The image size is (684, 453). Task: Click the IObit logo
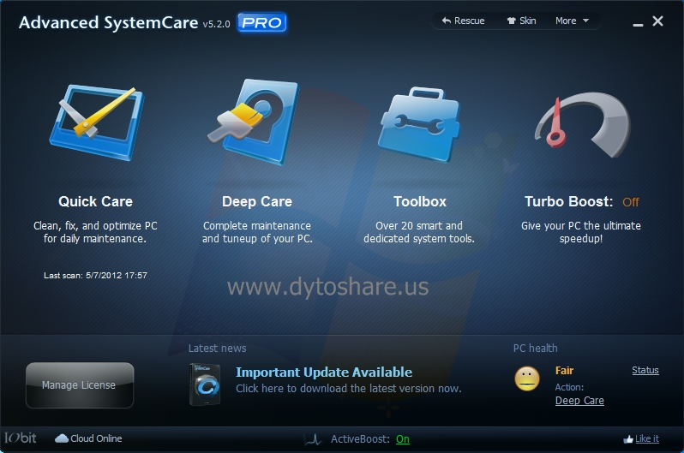tap(20, 438)
